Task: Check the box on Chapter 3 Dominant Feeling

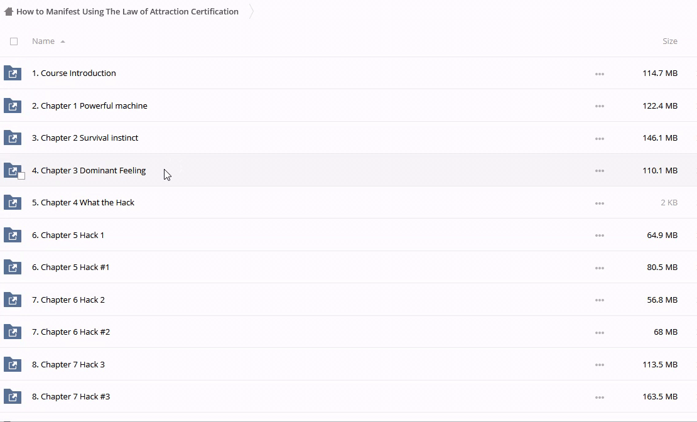Action: tap(21, 176)
